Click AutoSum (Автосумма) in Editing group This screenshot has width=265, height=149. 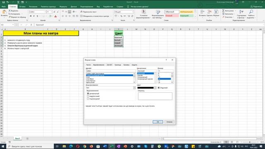click(x=228, y=11)
